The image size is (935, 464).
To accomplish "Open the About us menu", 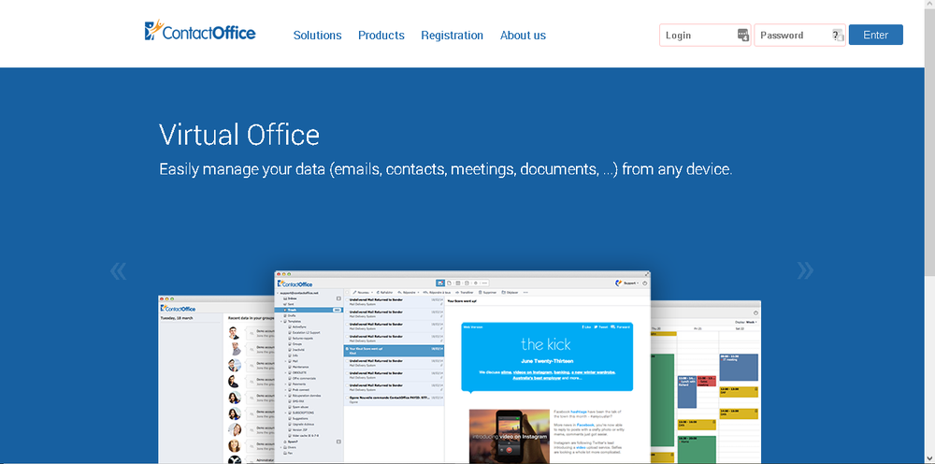I will (523, 36).
